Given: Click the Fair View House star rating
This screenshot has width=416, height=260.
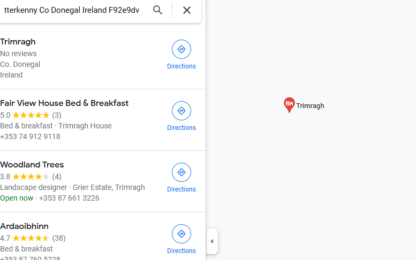Looking at the screenshot, I should click(x=31, y=115).
